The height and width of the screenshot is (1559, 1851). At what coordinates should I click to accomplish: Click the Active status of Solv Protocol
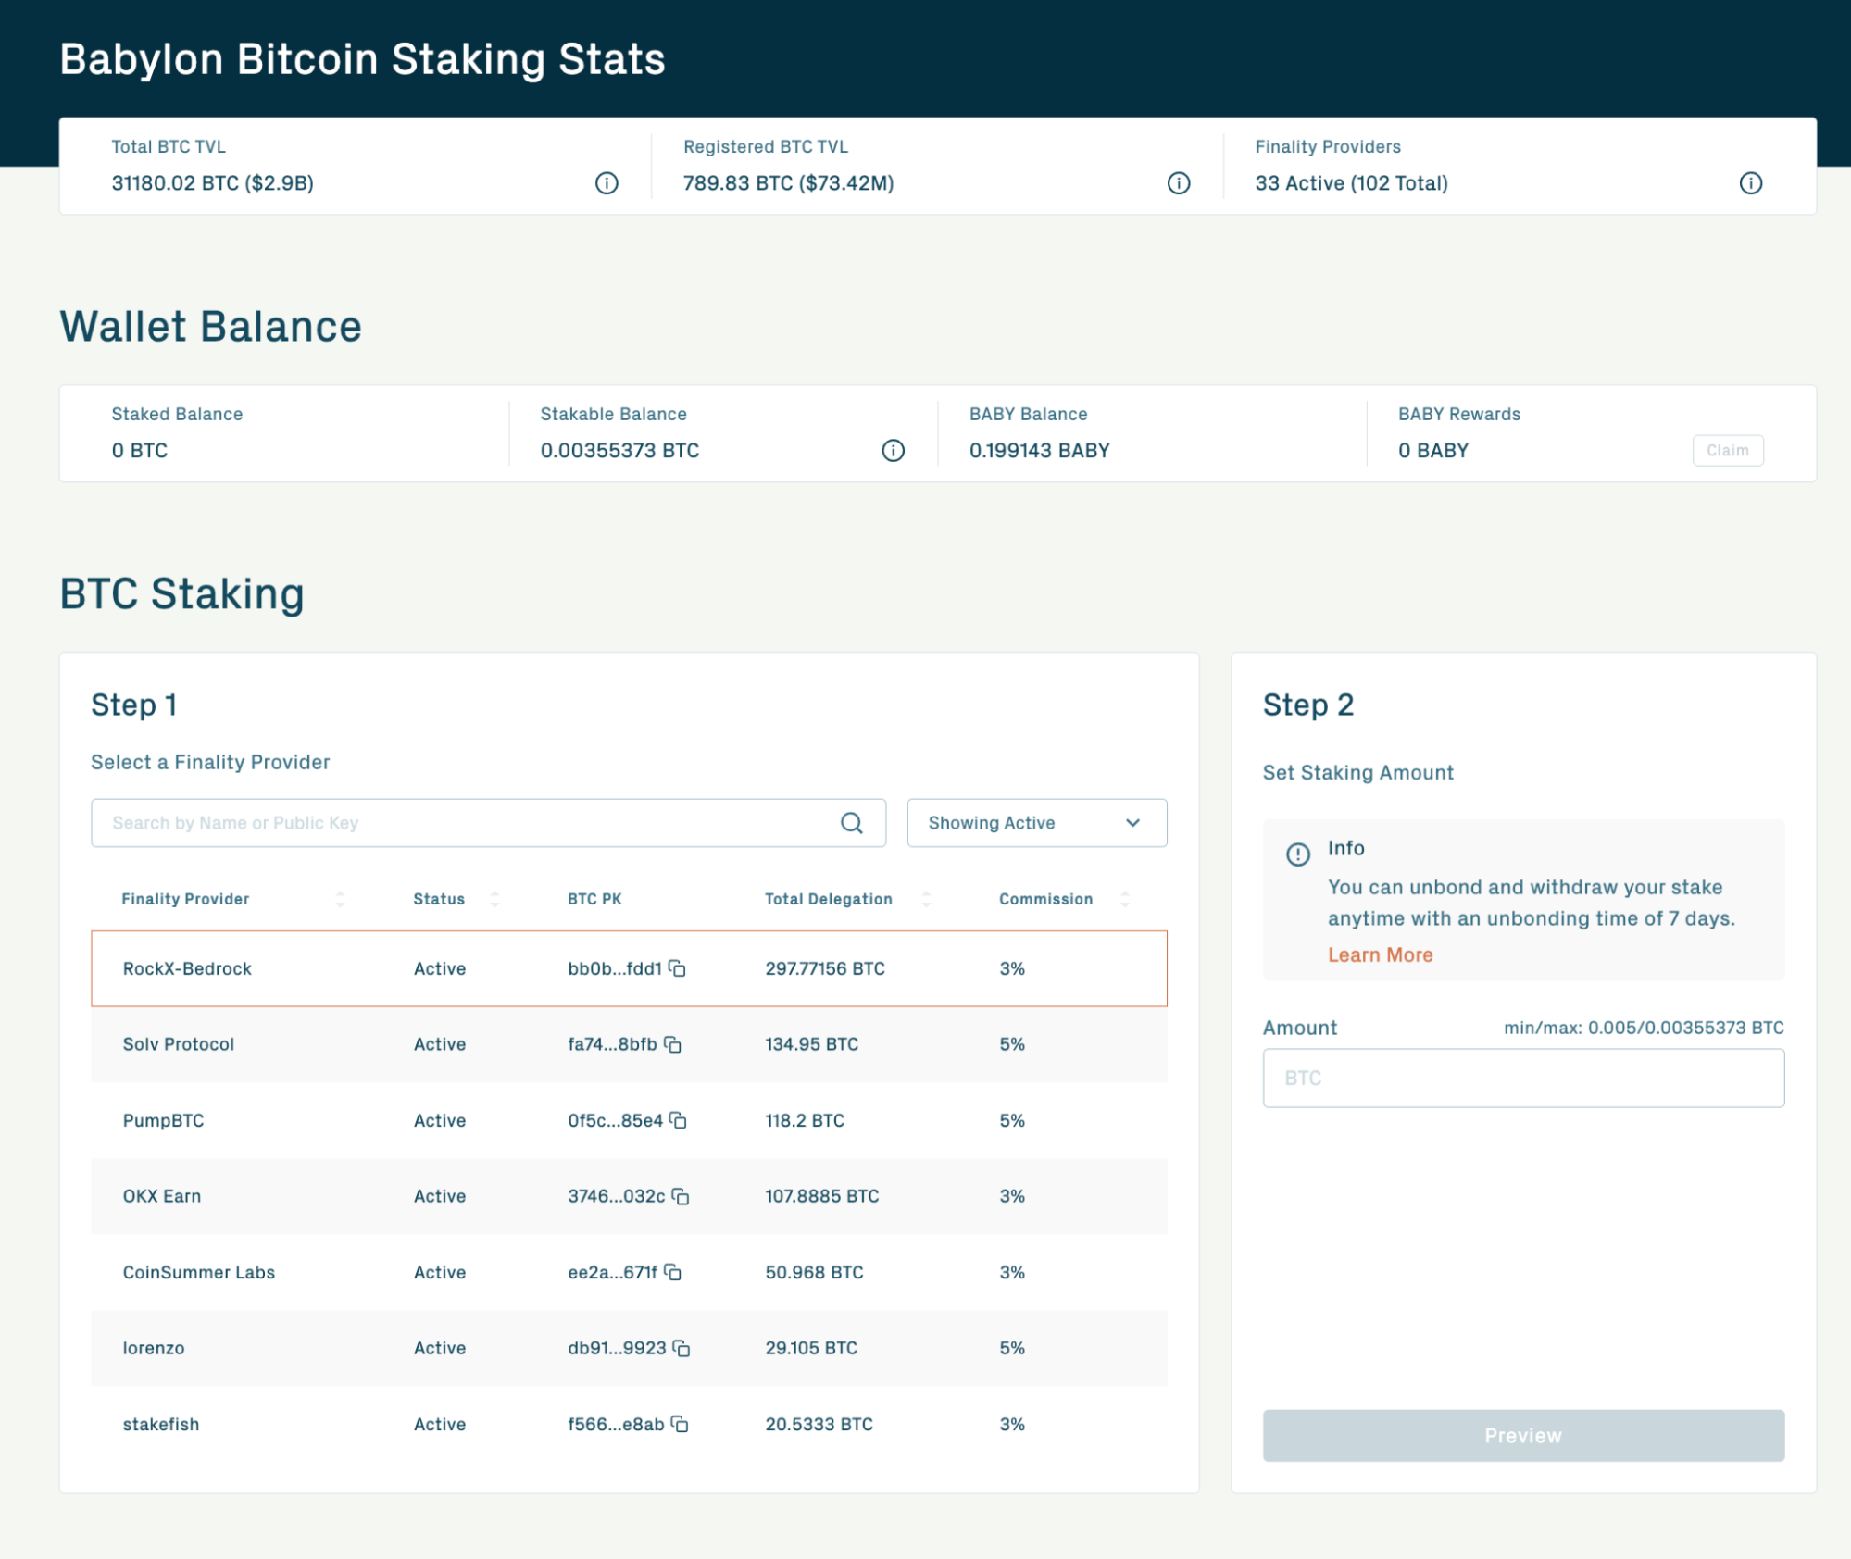(440, 1044)
